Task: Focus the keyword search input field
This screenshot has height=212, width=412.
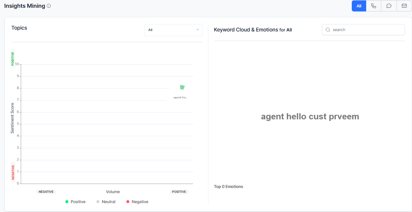Action: pos(366,30)
